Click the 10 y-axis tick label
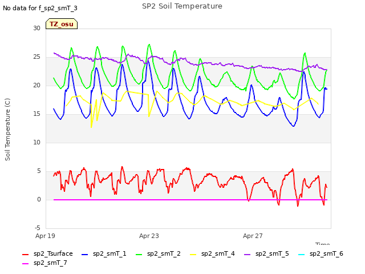The width and height of the screenshot is (365, 274). click(x=36, y=142)
